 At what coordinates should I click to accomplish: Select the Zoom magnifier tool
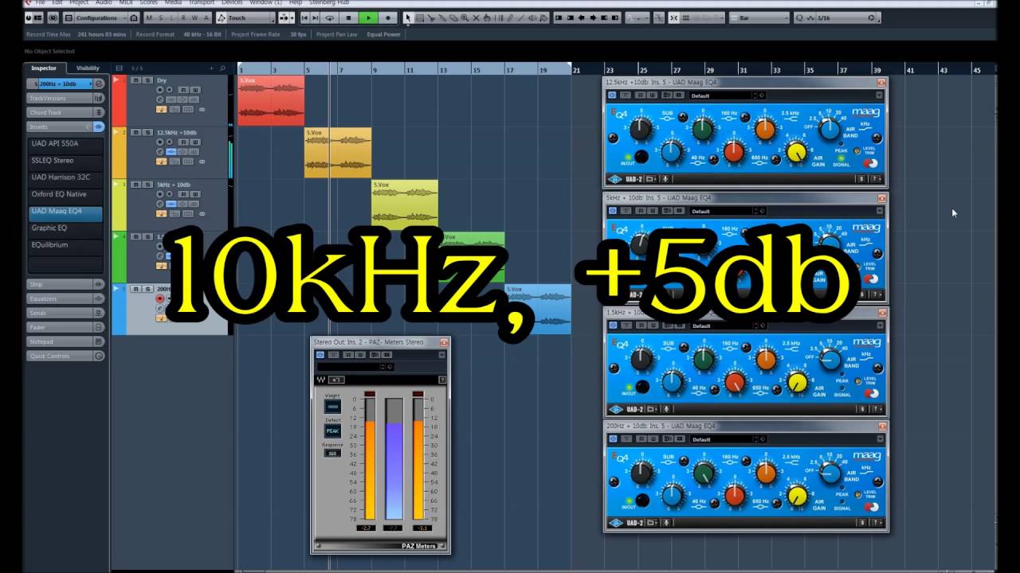465,18
